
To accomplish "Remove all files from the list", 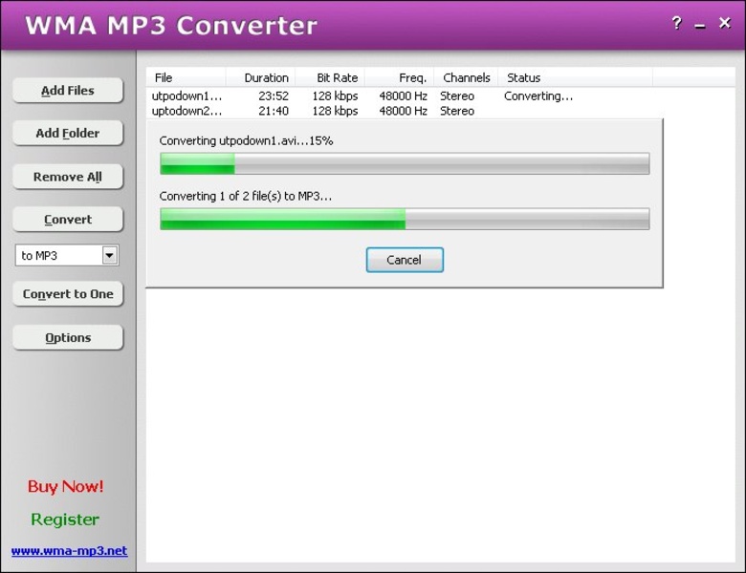I will [x=68, y=177].
